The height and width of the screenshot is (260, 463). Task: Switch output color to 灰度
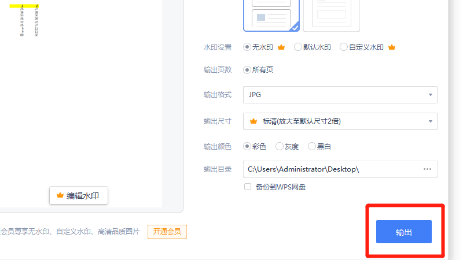[x=280, y=147]
